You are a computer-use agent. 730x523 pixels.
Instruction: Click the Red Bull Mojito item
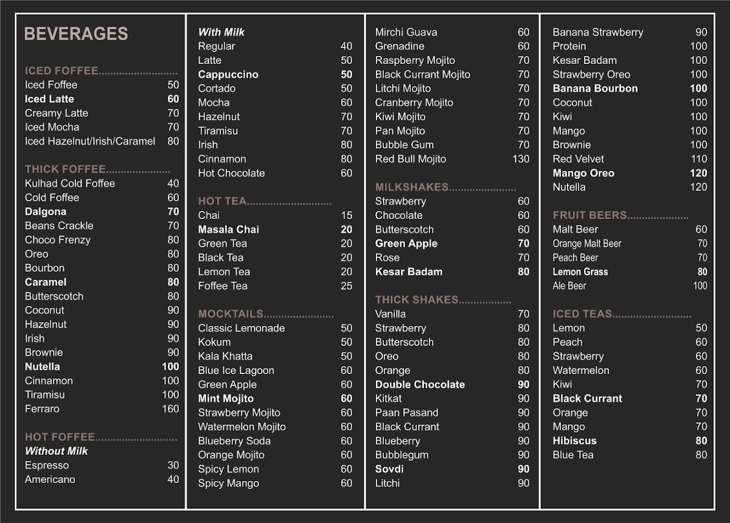(411, 159)
